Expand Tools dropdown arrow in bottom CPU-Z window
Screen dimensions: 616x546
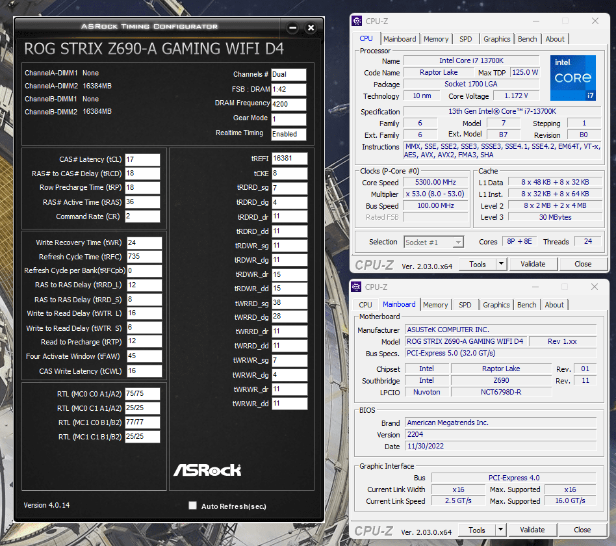pos(500,530)
